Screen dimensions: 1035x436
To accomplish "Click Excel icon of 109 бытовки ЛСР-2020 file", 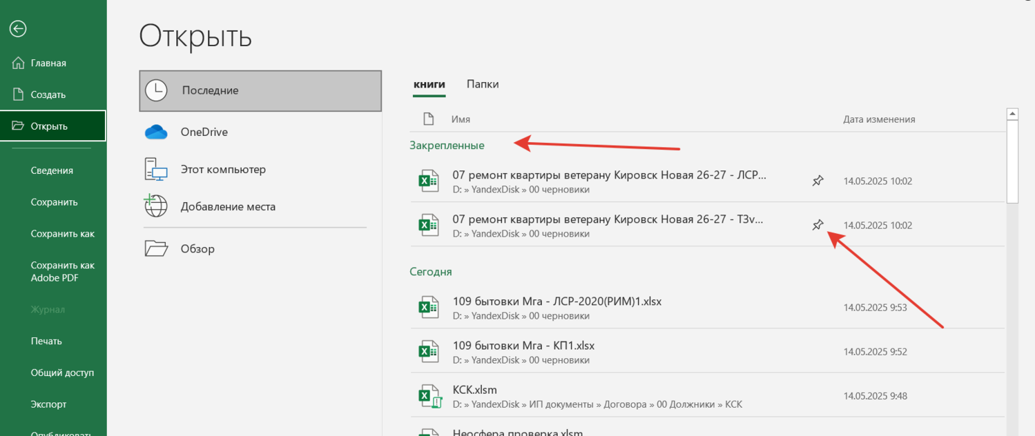I will point(429,308).
